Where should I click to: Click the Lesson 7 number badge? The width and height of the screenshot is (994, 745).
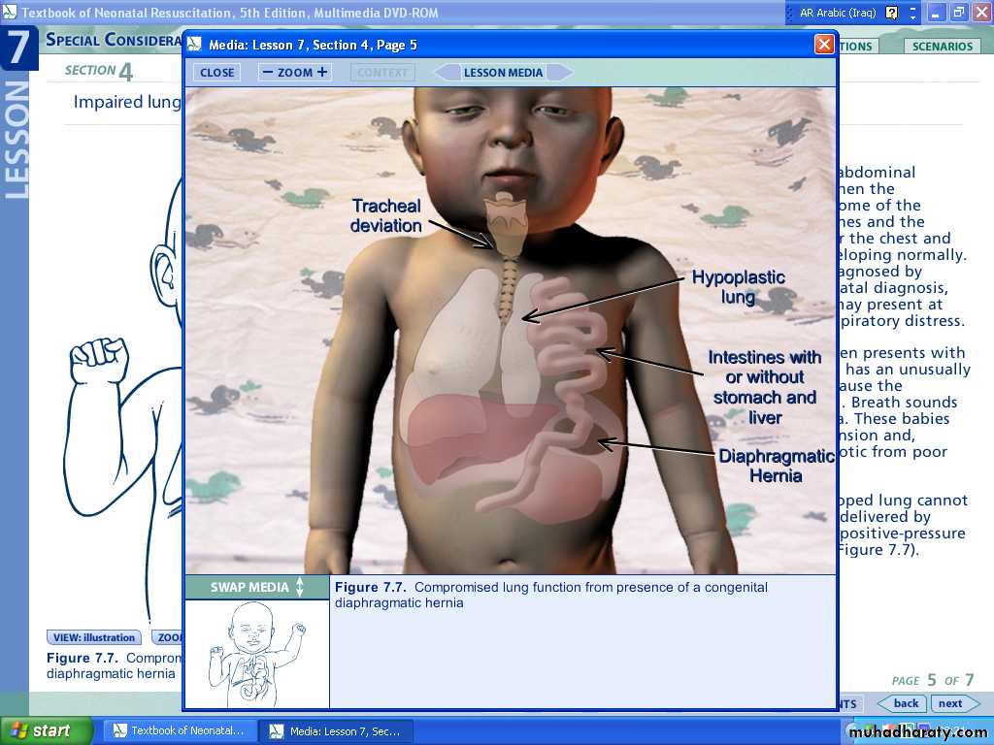pyautogui.click(x=18, y=48)
